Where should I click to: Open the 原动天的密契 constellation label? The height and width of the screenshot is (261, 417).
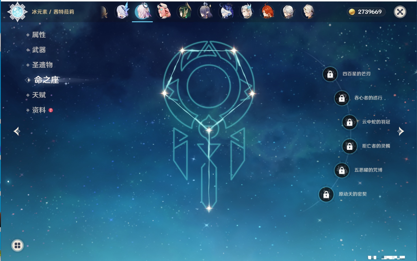tap(353, 194)
